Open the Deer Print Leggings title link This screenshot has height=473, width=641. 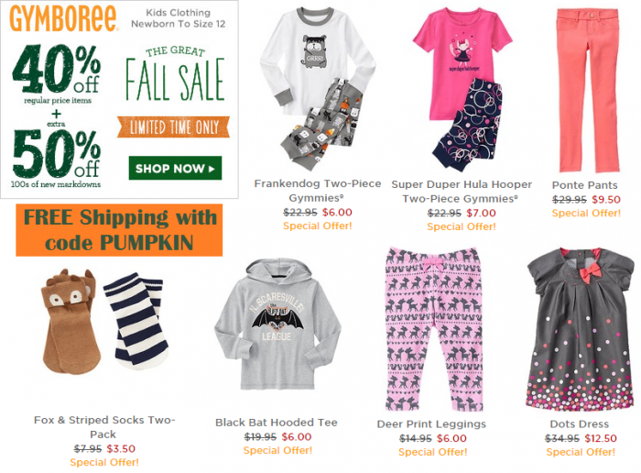pos(431,424)
